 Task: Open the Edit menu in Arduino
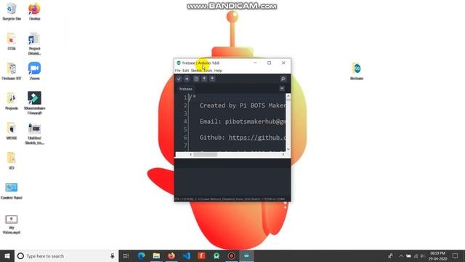point(186,71)
